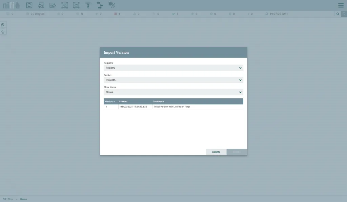
Task: Click the Label toolbar icon
Action: click(x=112, y=5)
